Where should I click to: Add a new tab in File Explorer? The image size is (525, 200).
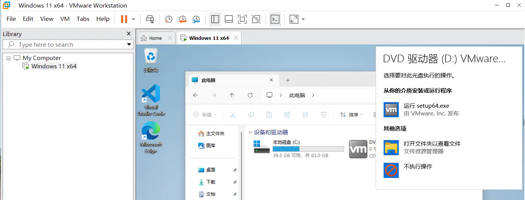click(288, 80)
